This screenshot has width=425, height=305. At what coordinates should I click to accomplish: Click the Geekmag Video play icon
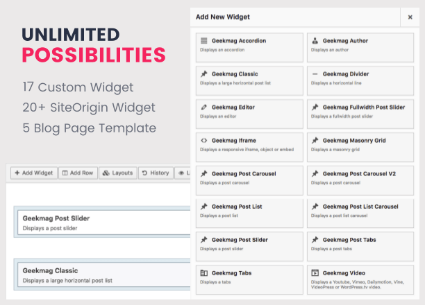click(x=315, y=272)
